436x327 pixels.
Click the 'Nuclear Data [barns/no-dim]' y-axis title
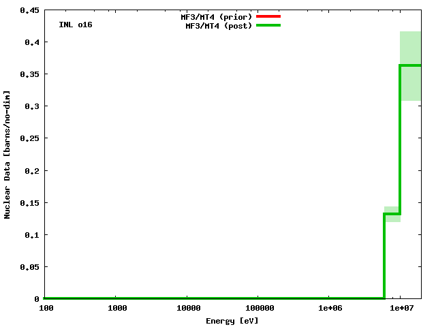(x=7, y=154)
